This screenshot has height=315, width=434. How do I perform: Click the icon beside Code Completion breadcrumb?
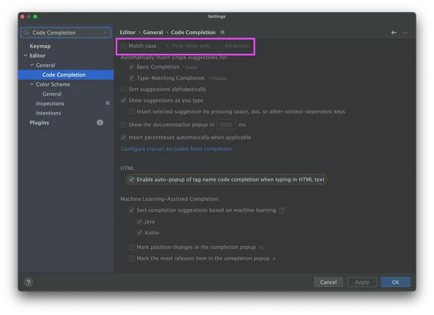pos(222,33)
